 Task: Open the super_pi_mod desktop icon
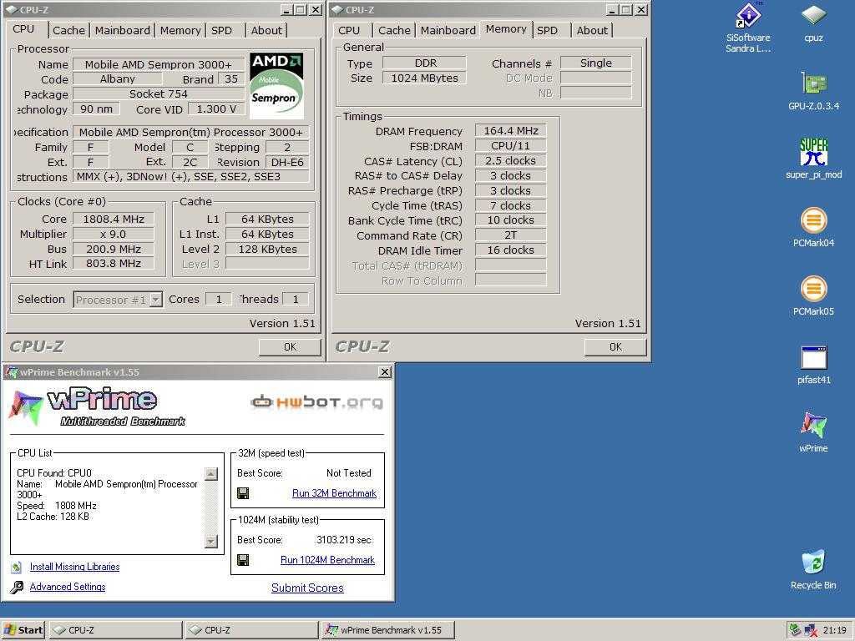click(x=813, y=159)
